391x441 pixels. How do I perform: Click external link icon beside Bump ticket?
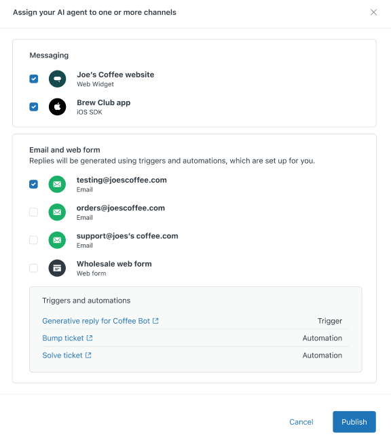point(90,338)
